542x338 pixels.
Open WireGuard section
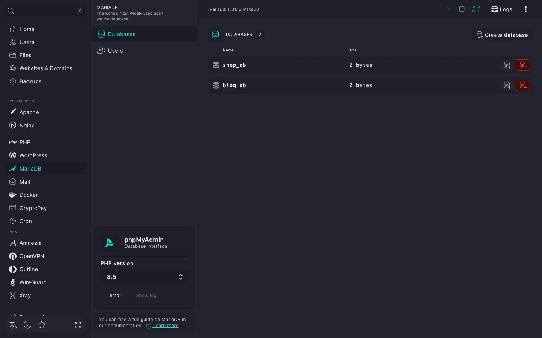[45, 282]
